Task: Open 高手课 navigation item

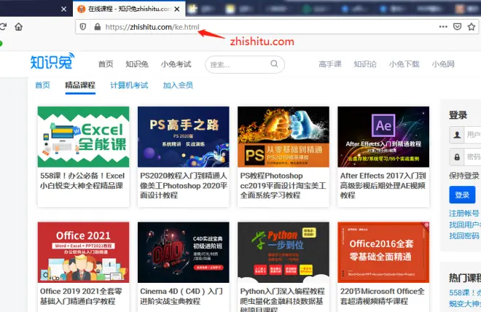Action: coord(330,64)
